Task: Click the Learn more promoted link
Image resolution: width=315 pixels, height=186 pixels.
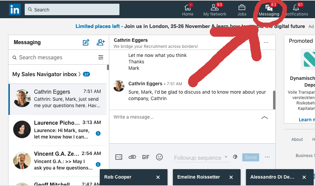Action: click(307, 120)
